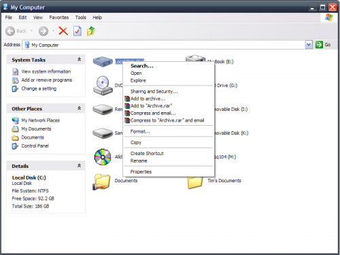Open the My Network Places link
This screenshot has height=255, width=340.
(41, 120)
